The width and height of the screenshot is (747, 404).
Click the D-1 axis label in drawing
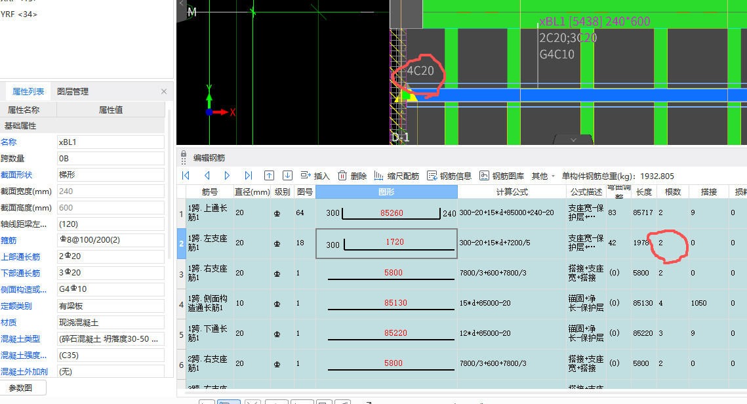coord(400,138)
